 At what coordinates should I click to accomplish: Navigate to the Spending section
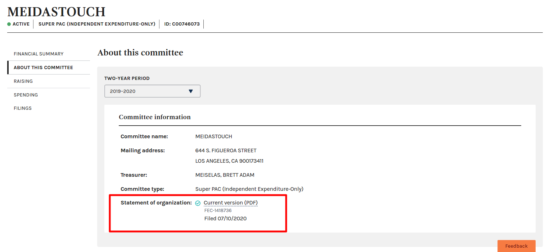(26, 95)
